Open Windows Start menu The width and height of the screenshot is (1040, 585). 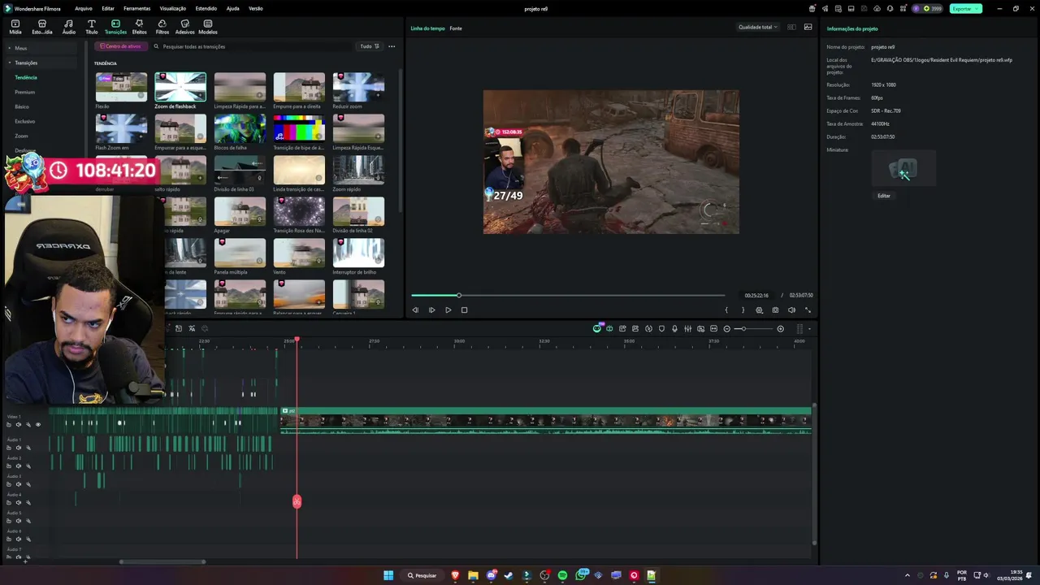[388, 575]
